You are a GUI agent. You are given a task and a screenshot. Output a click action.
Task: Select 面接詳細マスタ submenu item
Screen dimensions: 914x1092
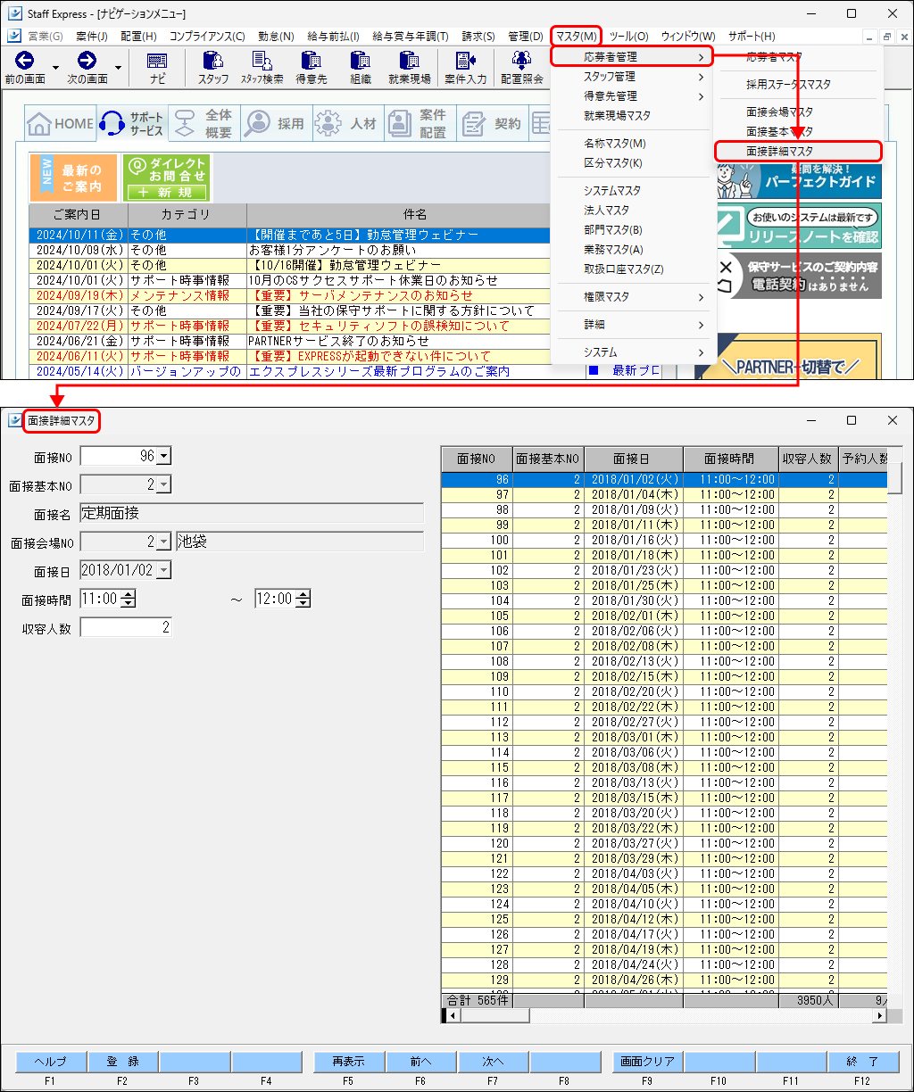click(799, 152)
